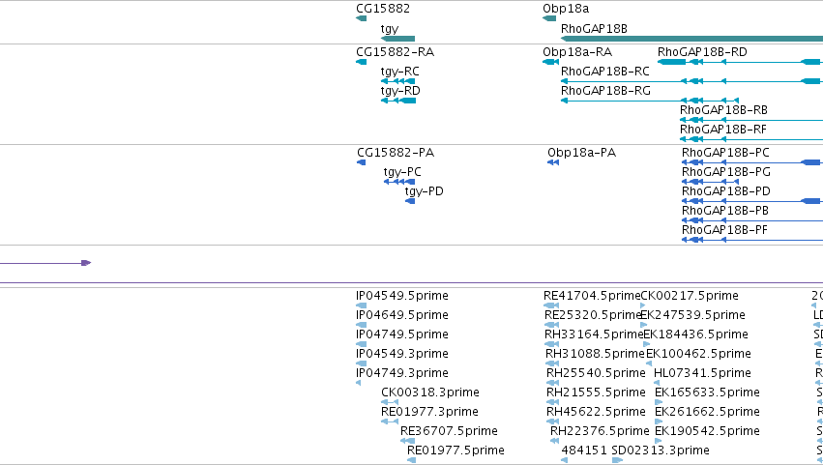Select the CG15882 gene arrow glyph
This screenshot has height=465, width=823.
361,18
